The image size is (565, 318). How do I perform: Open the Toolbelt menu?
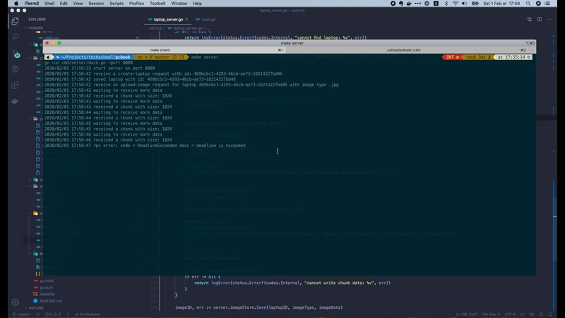click(157, 4)
